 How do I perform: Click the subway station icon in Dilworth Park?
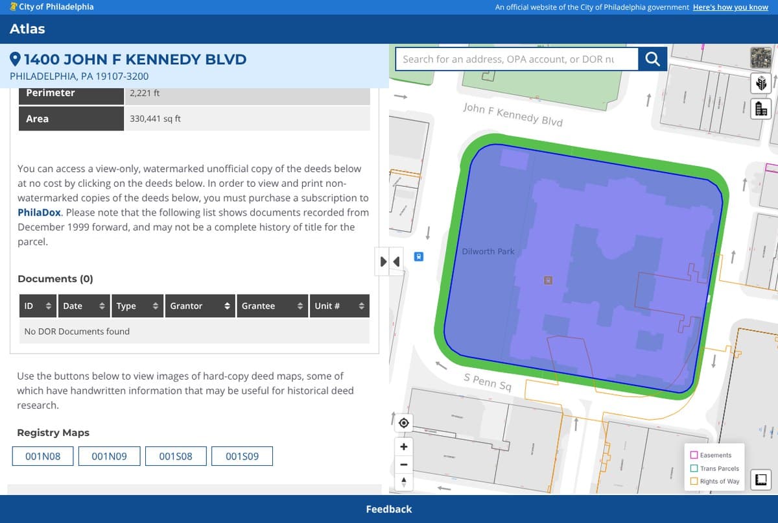[x=548, y=280]
